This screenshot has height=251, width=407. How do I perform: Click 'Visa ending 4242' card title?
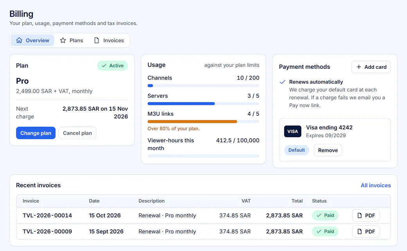pyautogui.click(x=329, y=127)
